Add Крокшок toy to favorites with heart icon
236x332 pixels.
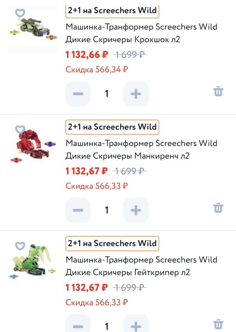tap(20, 13)
